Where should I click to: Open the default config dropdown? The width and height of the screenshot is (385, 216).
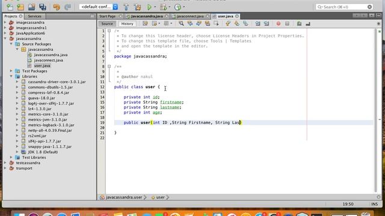pyautogui.click(x=99, y=7)
